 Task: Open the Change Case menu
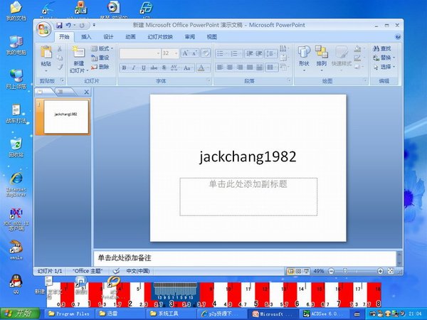point(187,68)
